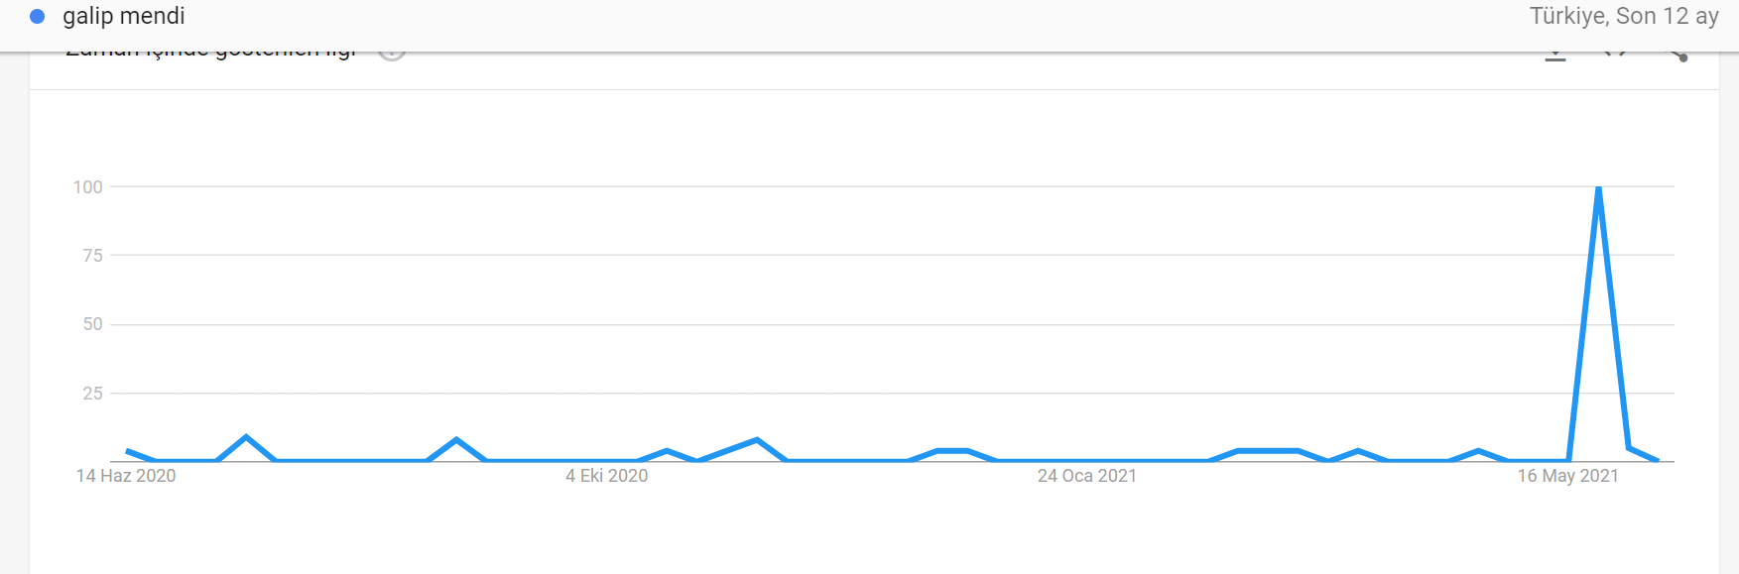Click the "24 Oca 2021" date label
Viewport: 1739px width, 574px height.
coord(1086,476)
